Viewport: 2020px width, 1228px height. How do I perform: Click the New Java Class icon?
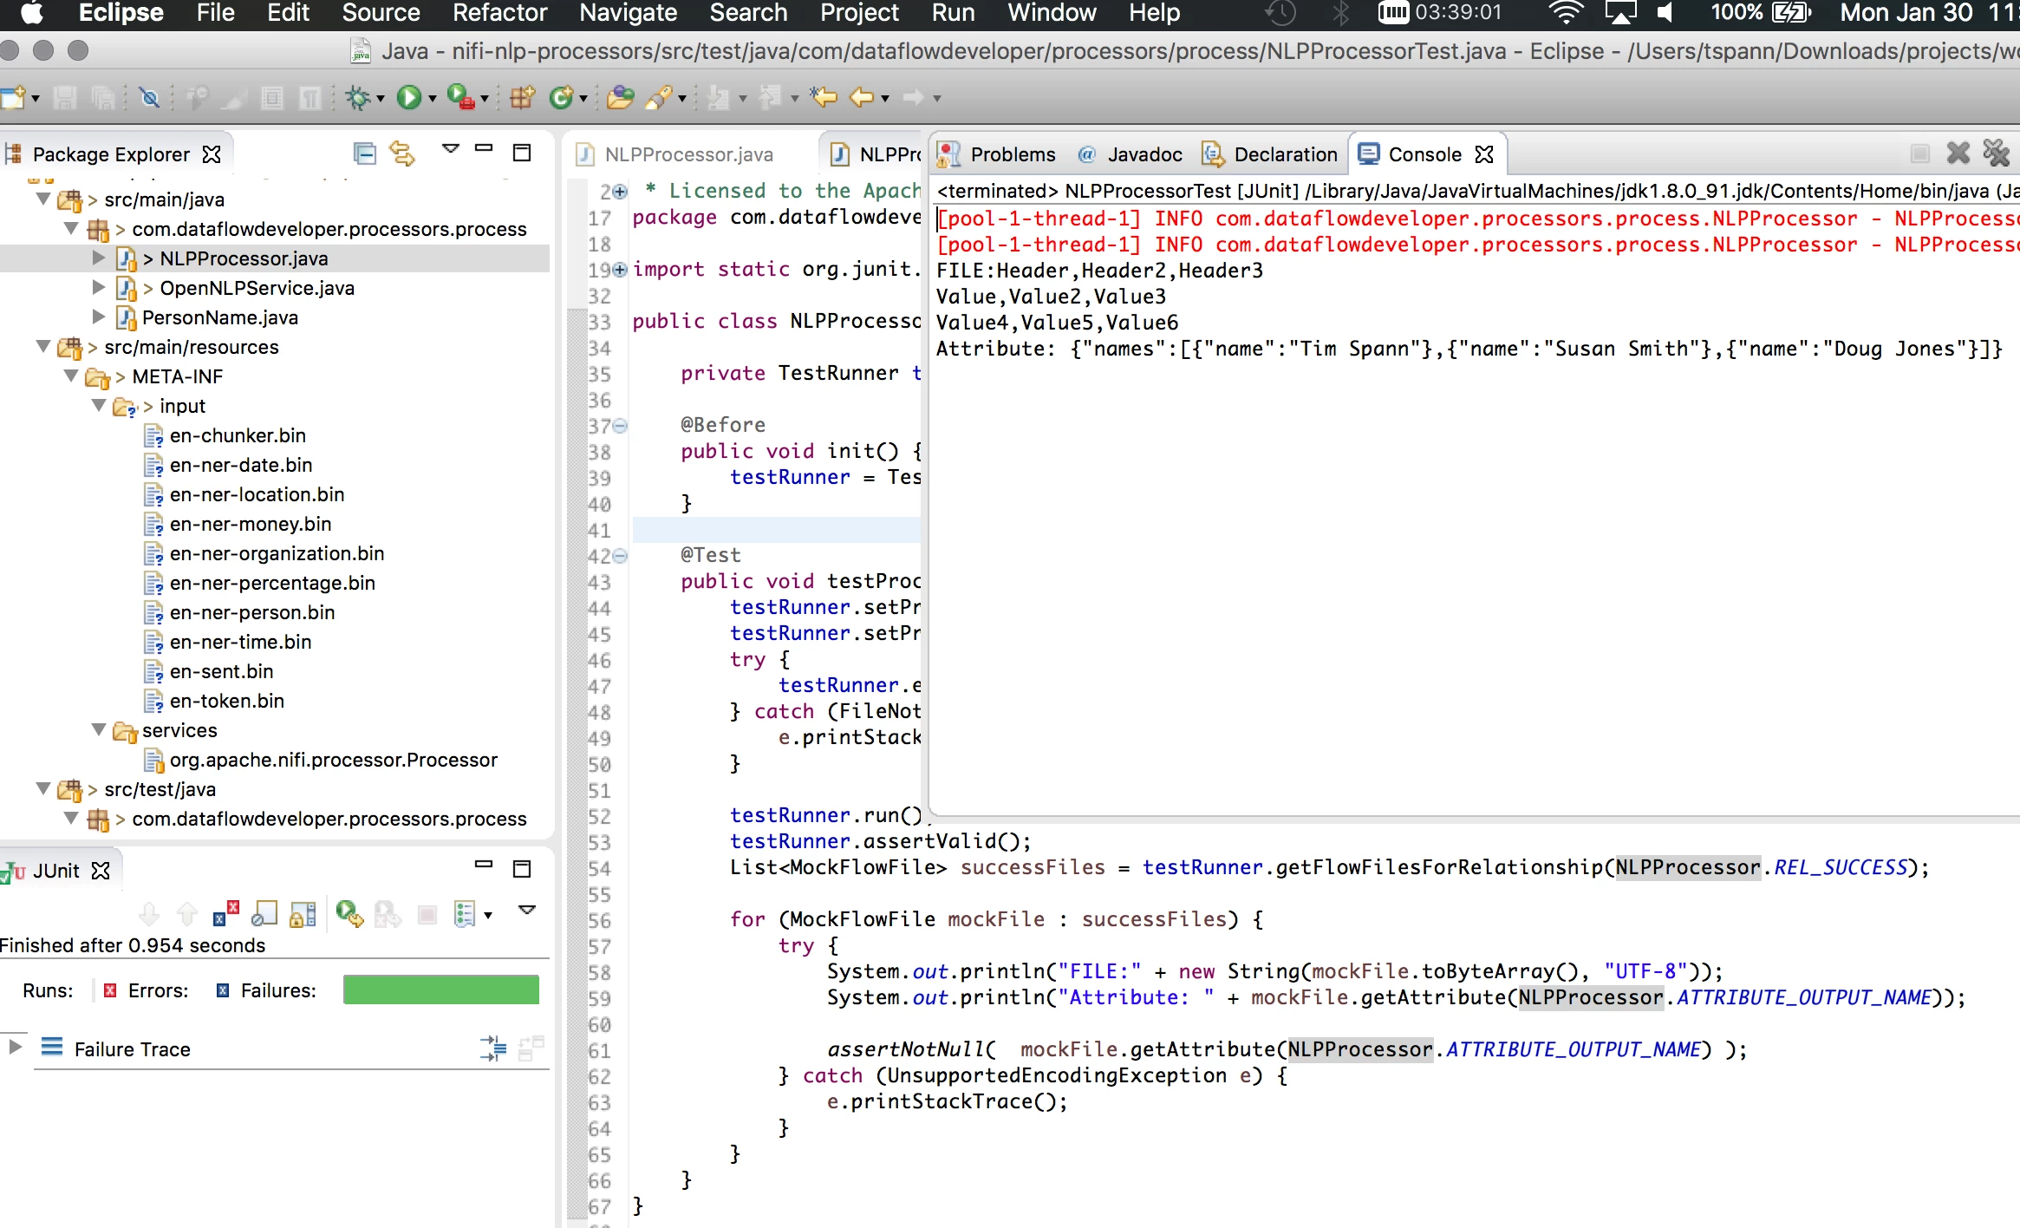pos(562,98)
